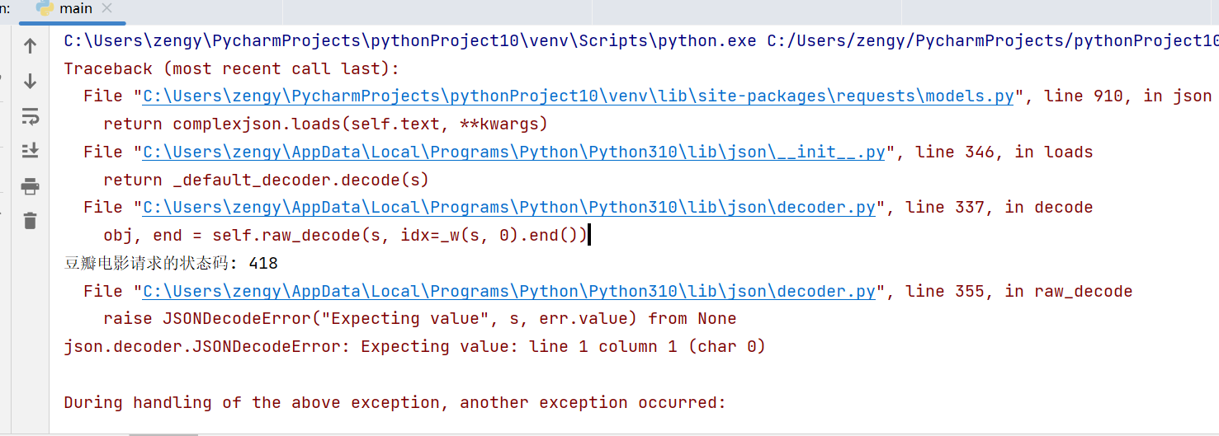Close the main run tab
This screenshot has height=436, width=1219.
pos(106,9)
